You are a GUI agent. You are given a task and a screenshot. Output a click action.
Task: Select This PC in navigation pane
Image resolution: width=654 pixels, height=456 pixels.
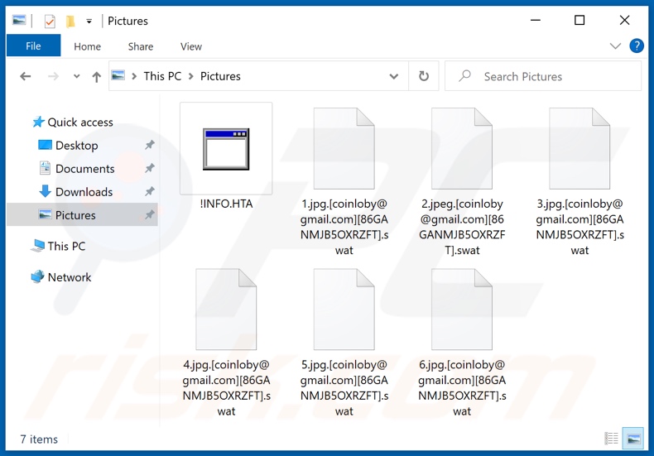point(66,246)
